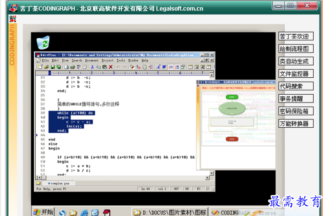
Task: Launch the 代码搜索 feature
Action: click(296, 86)
